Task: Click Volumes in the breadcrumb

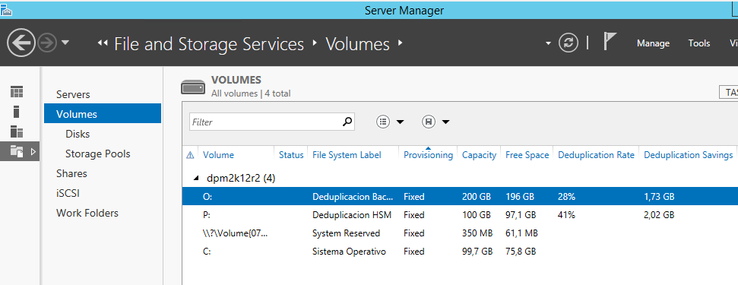Action: [x=358, y=44]
